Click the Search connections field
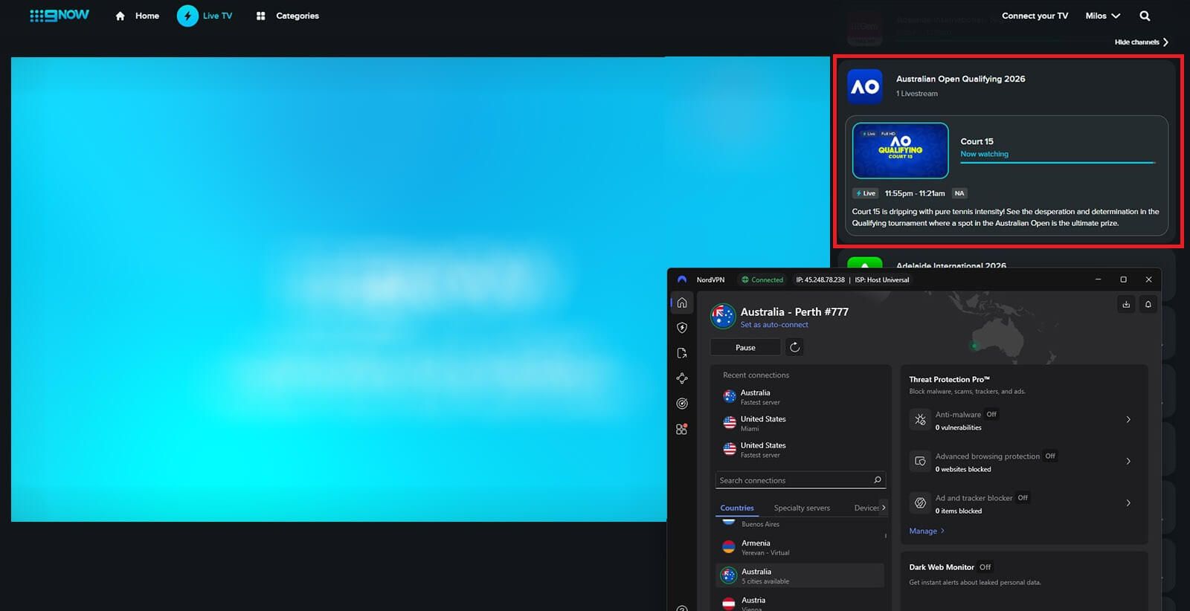Viewport: 1190px width, 611px height. click(800, 480)
